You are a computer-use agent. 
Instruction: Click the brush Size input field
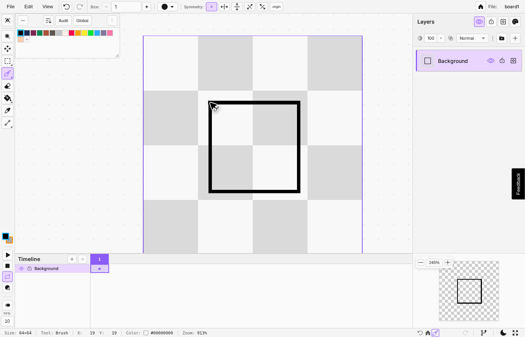(x=126, y=7)
